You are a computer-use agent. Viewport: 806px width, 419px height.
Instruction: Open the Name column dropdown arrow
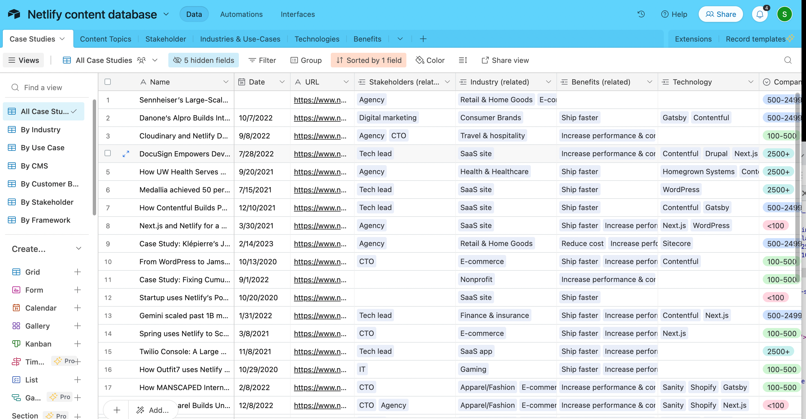tap(226, 82)
